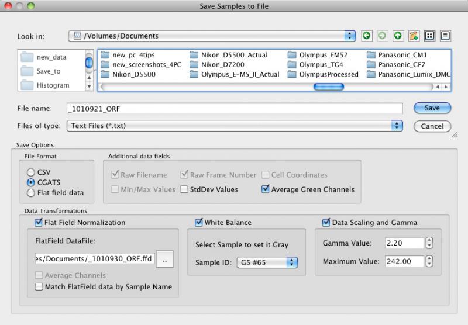Click sidebar scroll down arrow
468x325 pixels.
coord(89,87)
